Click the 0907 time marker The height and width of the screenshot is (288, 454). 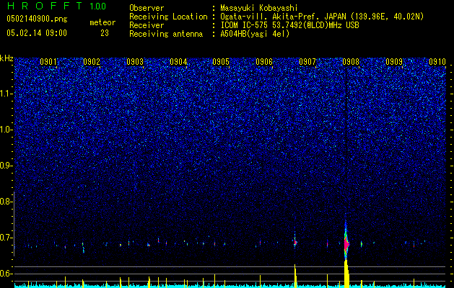tap(307, 62)
